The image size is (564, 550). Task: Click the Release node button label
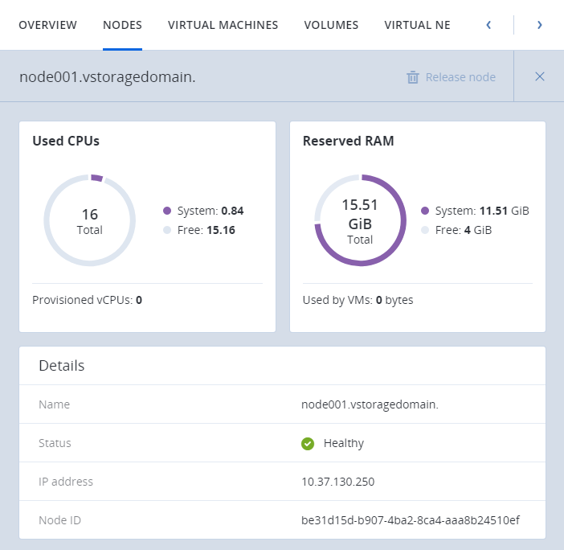(x=460, y=77)
